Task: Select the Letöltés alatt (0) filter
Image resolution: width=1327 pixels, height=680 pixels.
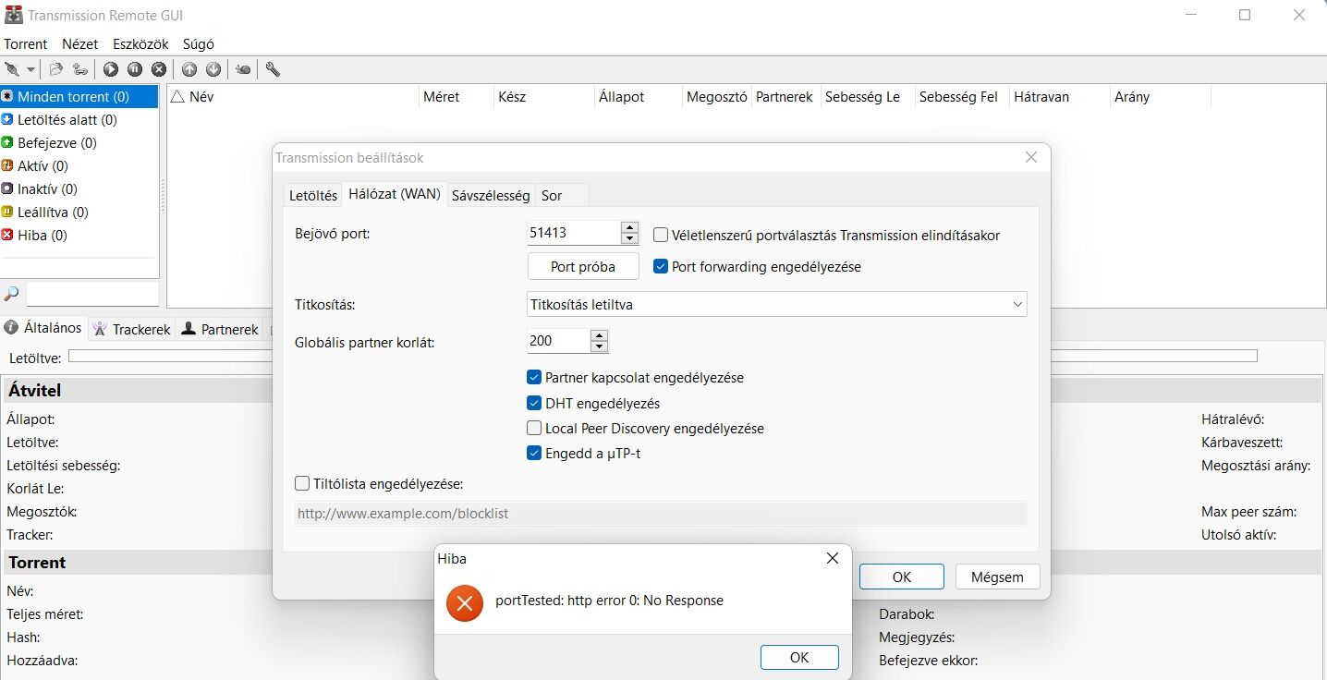Action: tap(79, 119)
